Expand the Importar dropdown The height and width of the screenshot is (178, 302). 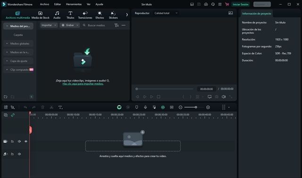pyautogui.click(x=49, y=25)
